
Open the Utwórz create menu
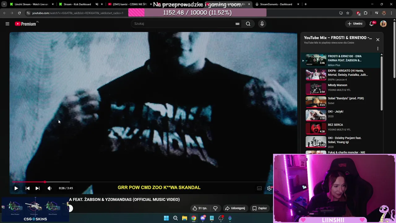tap(355, 24)
